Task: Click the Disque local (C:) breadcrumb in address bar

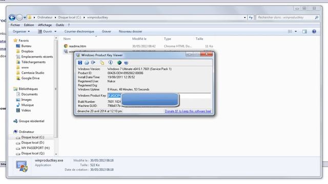Action: (x=70, y=17)
